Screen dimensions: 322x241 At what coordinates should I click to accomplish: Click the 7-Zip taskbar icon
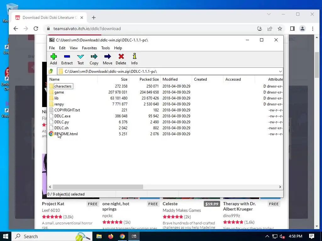[x=134, y=236]
